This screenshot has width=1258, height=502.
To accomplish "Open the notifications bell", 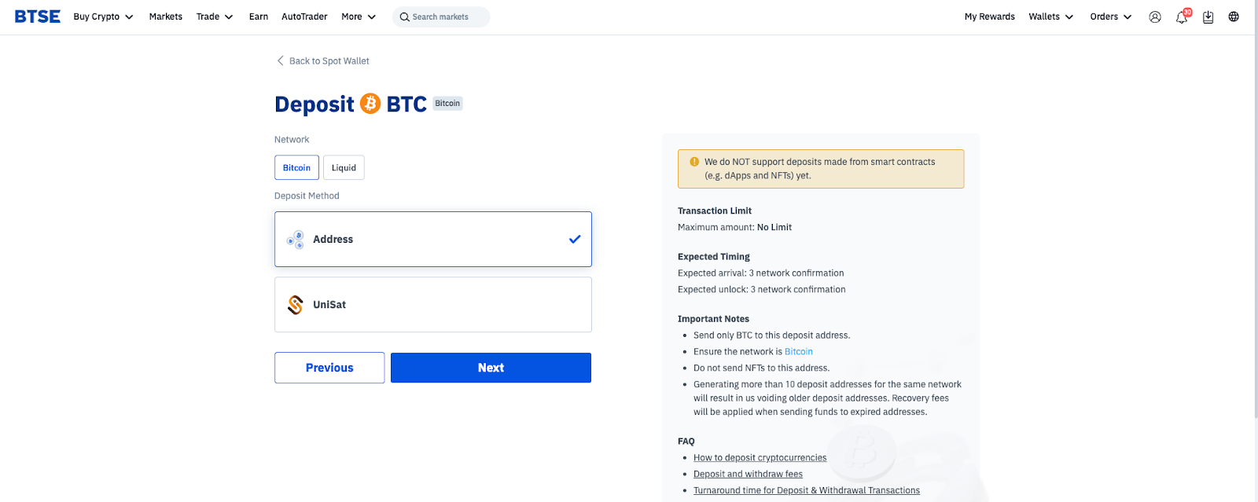I will 1182,17.
